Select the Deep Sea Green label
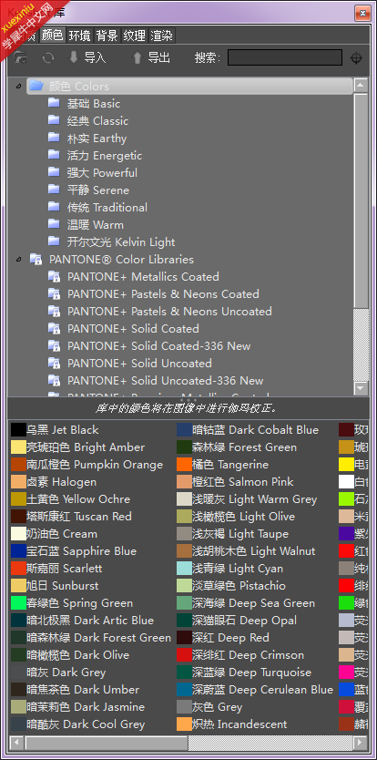The width and height of the screenshot is (377, 760). [x=253, y=603]
